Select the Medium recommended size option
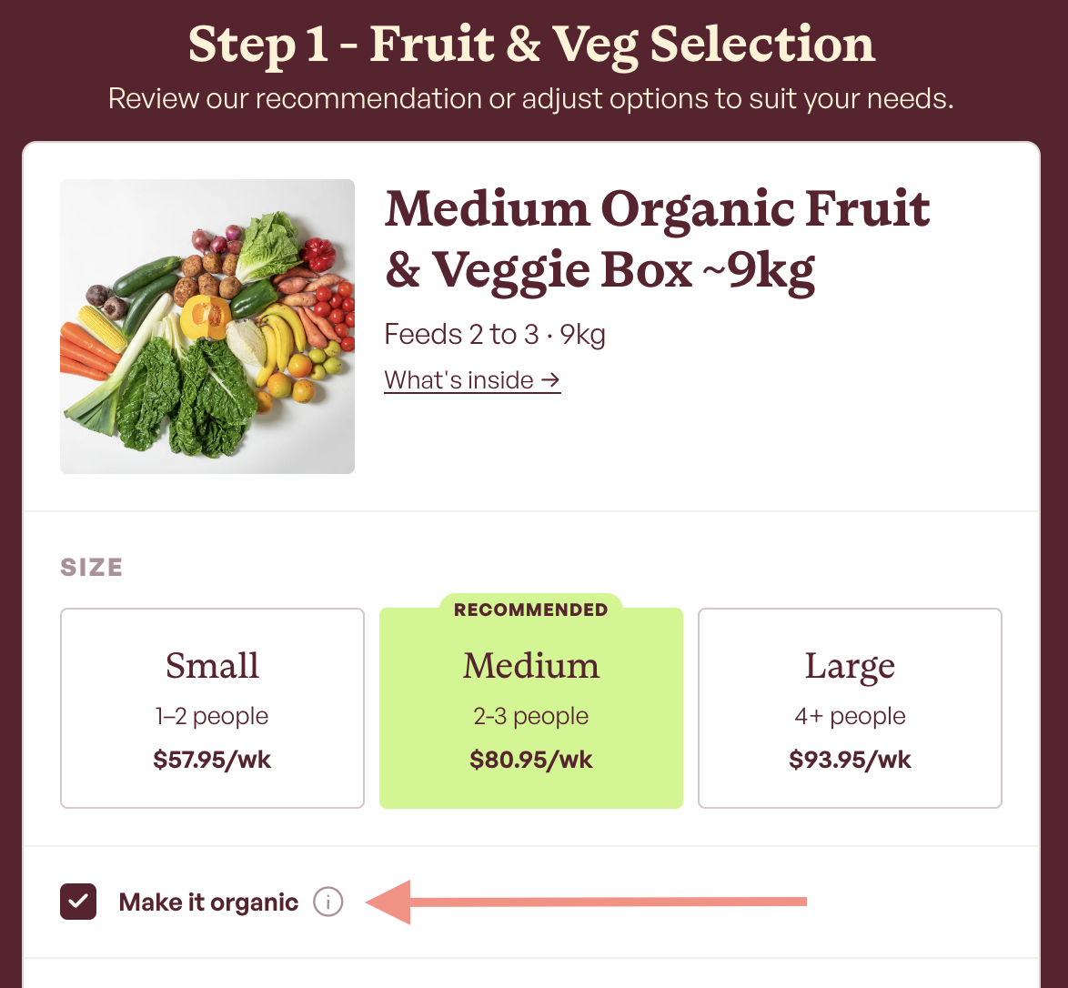Screen dimensions: 1068x988 (x=531, y=708)
